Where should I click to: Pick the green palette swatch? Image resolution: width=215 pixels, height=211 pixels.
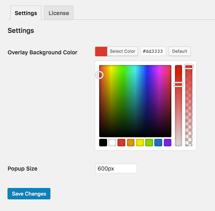pyautogui.click(x=149, y=143)
